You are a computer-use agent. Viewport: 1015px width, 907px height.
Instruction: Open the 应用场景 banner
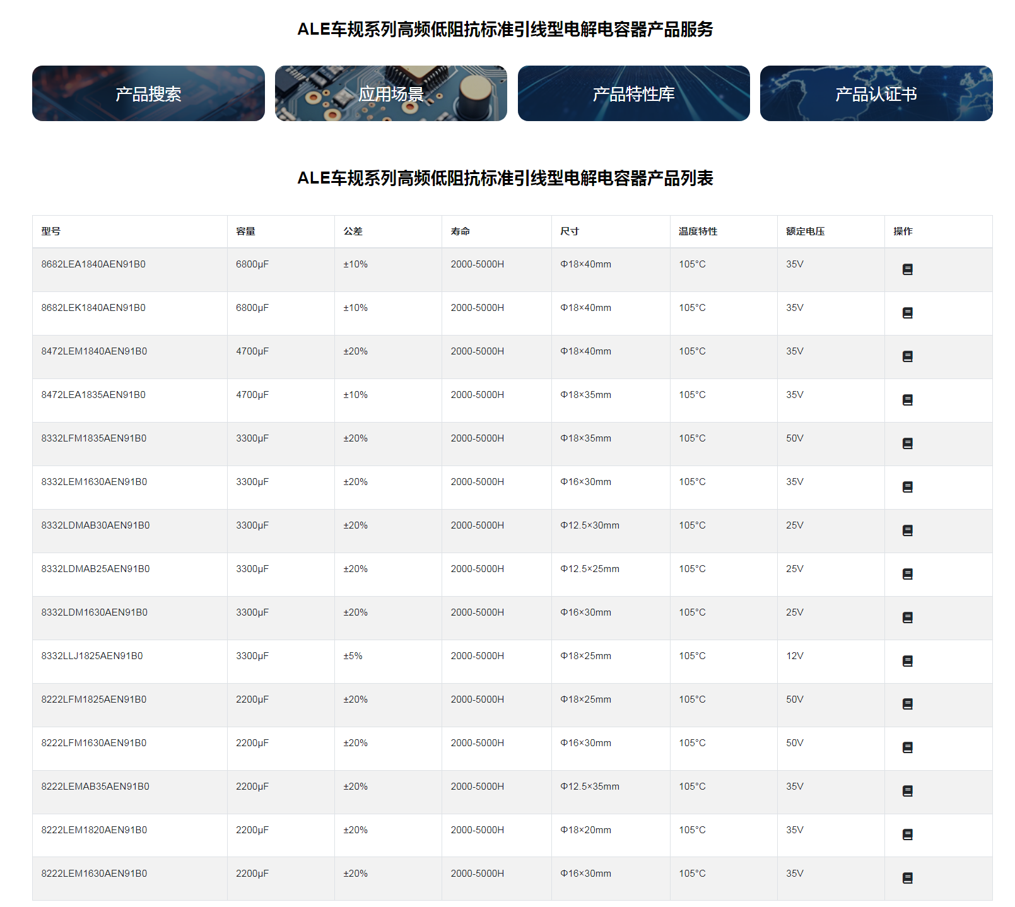[x=390, y=93]
